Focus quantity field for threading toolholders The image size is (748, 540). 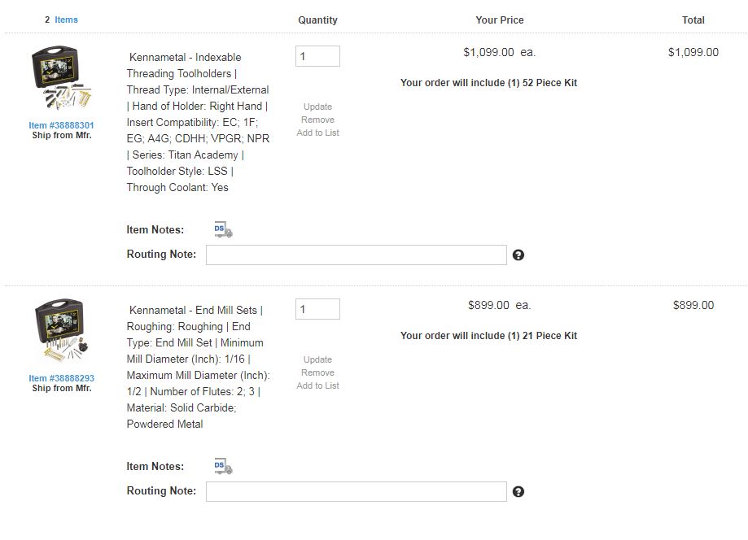317,56
